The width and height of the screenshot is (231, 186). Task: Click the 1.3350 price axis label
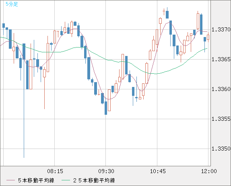pos(221,149)
